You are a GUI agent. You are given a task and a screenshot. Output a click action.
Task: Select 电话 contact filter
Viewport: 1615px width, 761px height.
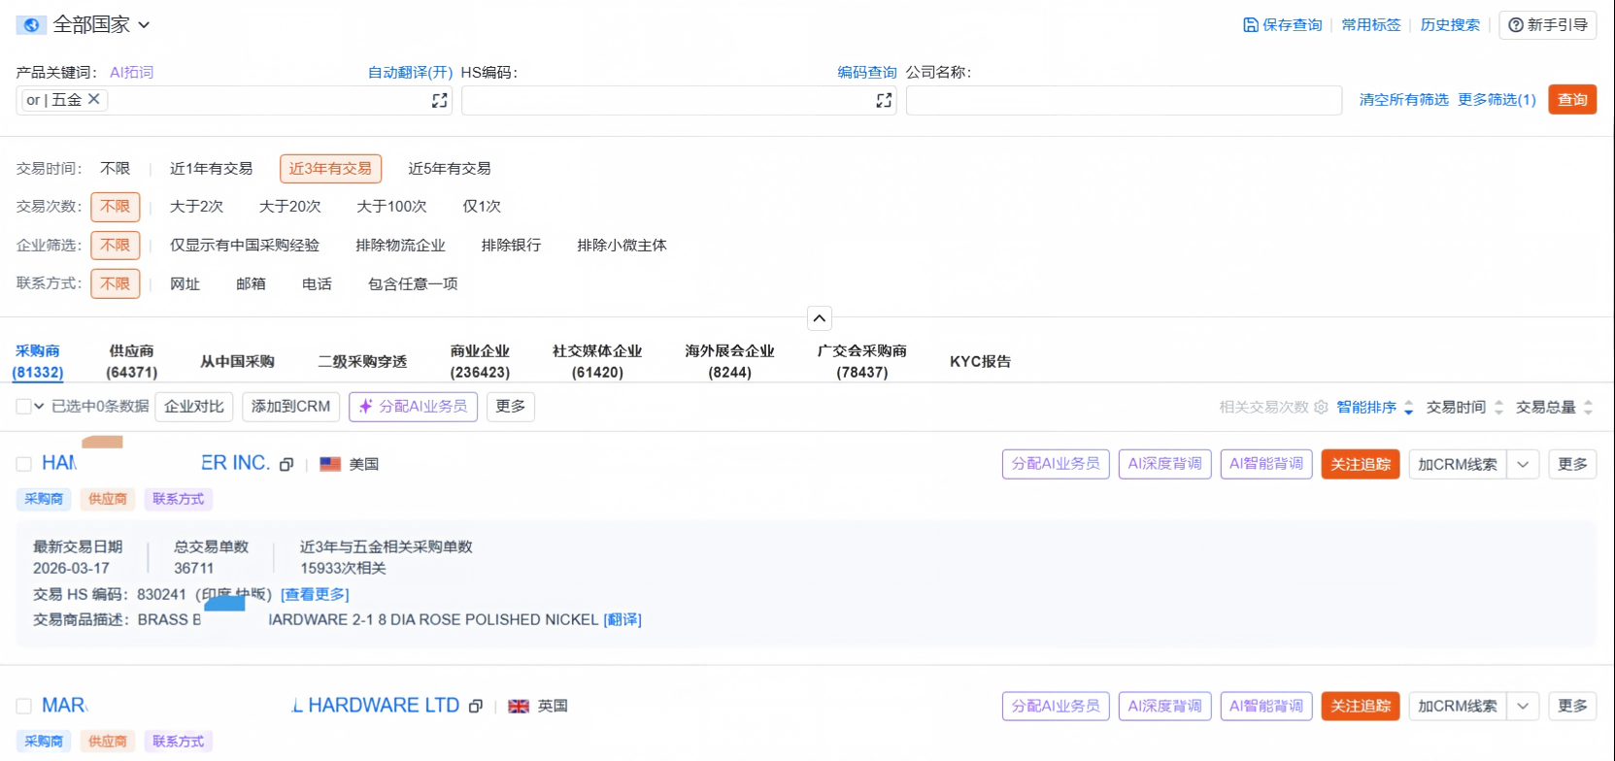pos(317,284)
